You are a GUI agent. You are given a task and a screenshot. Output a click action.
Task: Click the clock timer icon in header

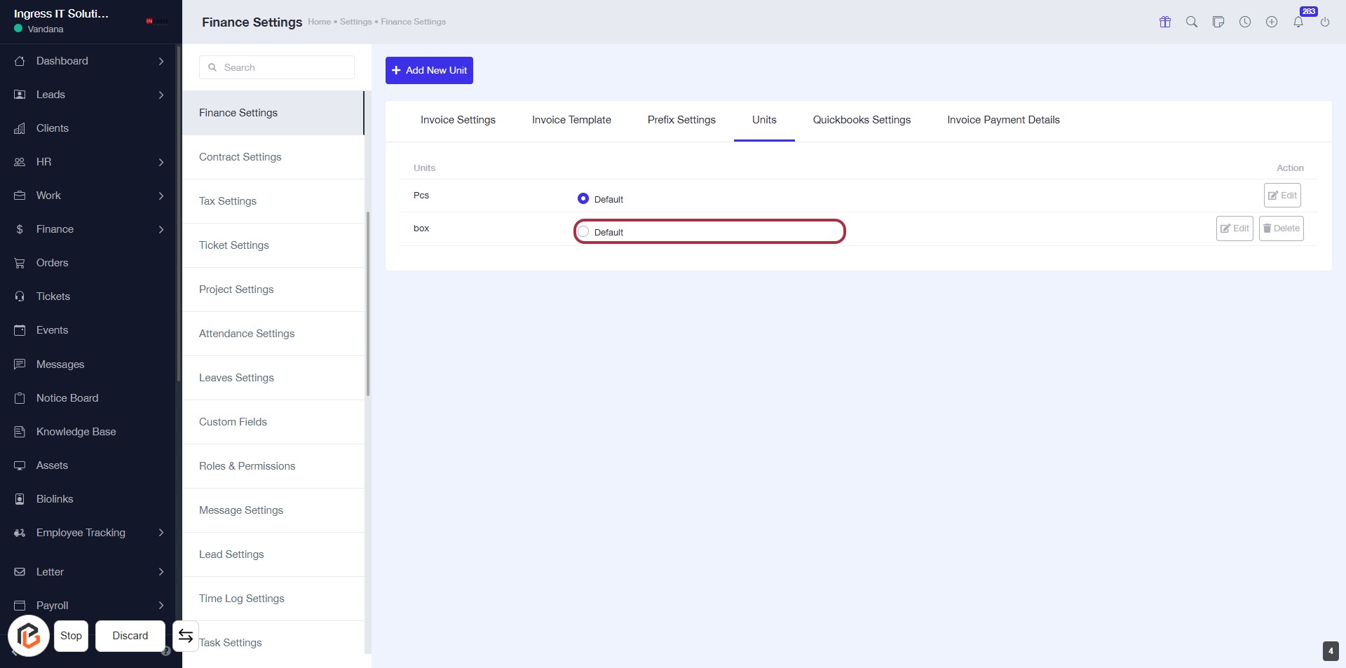pos(1245,22)
